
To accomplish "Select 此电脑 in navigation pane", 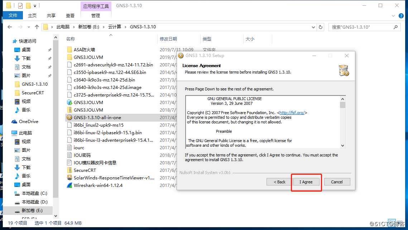I will pyautogui.click(x=25, y=133).
